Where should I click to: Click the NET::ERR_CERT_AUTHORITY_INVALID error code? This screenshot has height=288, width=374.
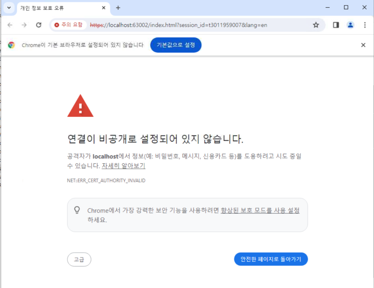[106, 180]
